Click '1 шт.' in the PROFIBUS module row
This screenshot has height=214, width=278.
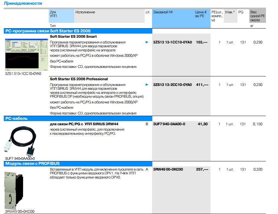pos(230,169)
